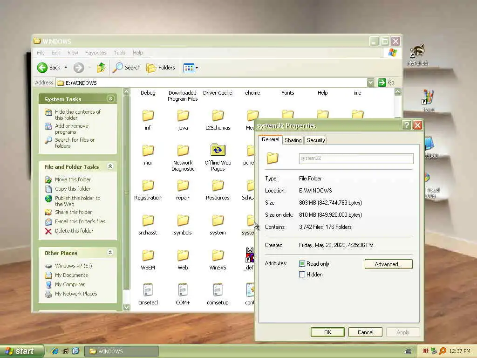Select the comsetup file icon
This screenshot has height=358, width=477.
pos(218,290)
